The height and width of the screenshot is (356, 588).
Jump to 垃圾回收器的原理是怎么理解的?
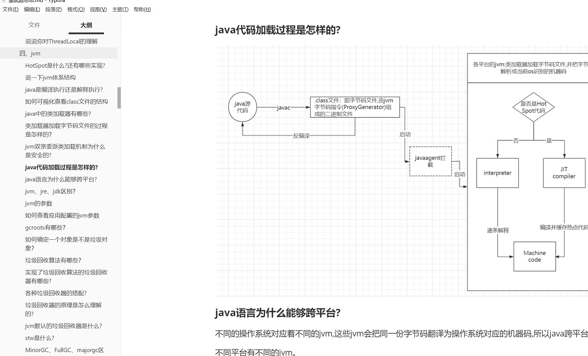[63, 309]
